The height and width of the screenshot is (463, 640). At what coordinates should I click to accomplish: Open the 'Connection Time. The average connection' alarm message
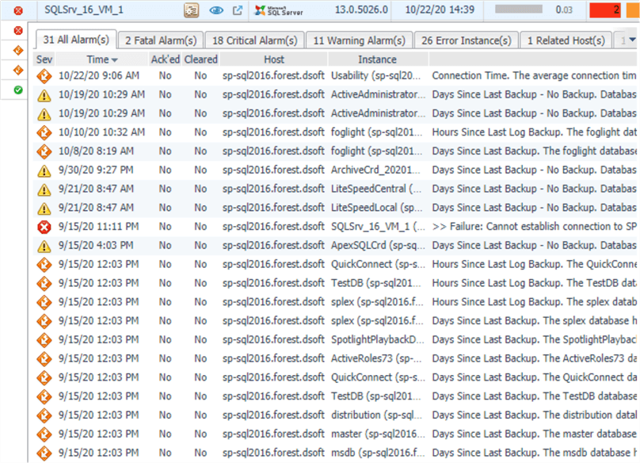(x=534, y=75)
